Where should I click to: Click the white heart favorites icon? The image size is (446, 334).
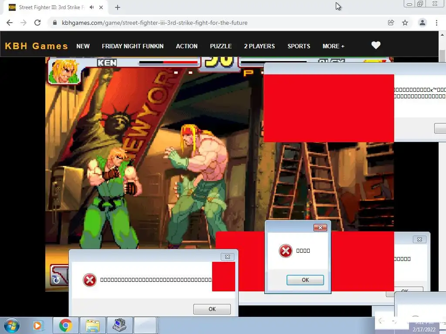pyautogui.click(x=376, y=45)
